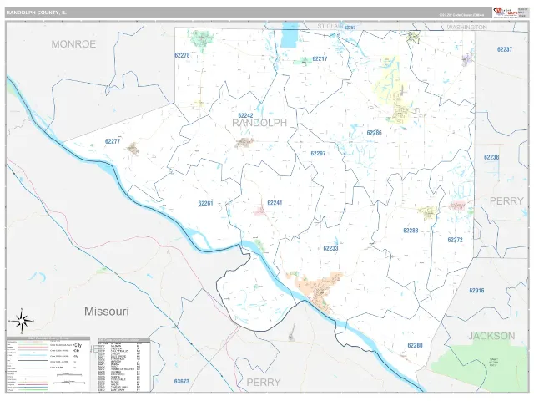Click the green forest area below JACKSON
The width and height of the screenshot is (534, 401).
[482, 368]
